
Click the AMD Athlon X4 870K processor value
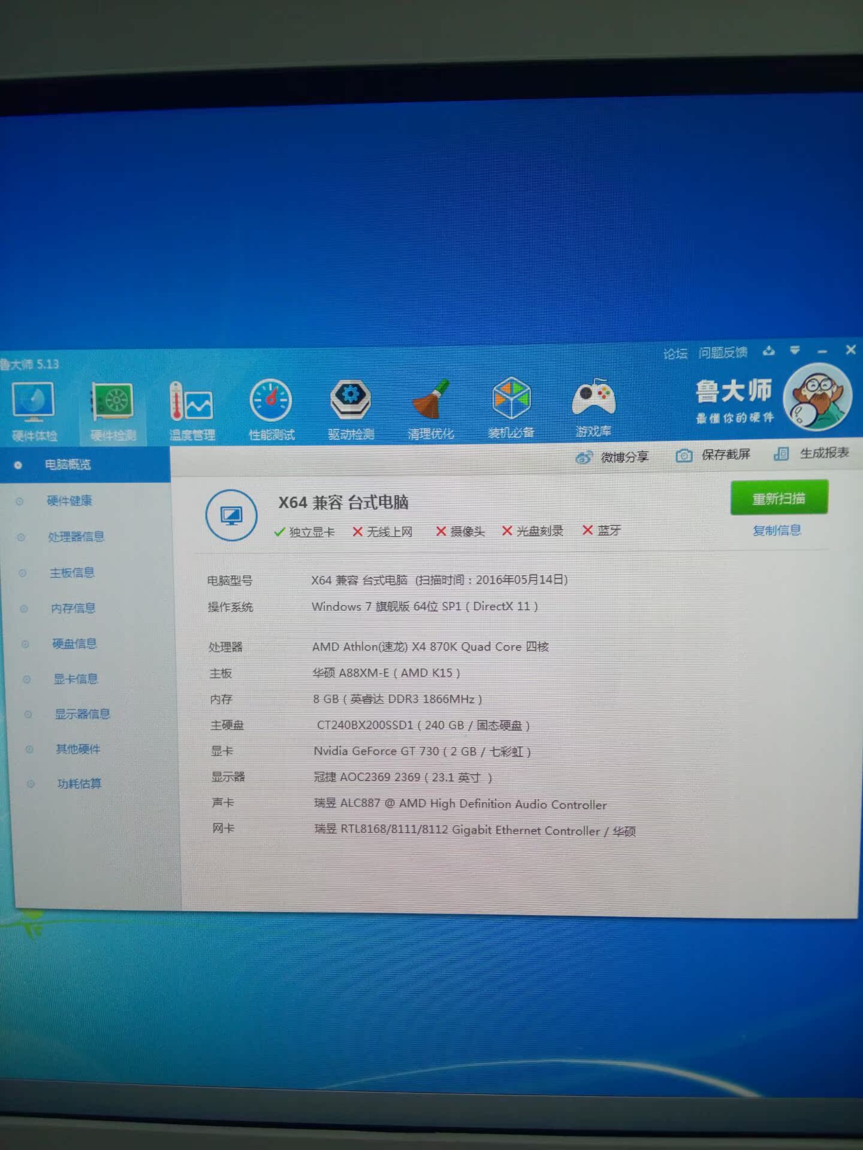(430, 647)
